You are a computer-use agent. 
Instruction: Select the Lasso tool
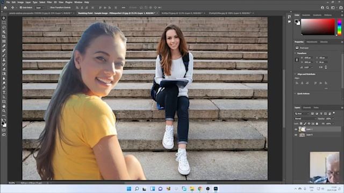pos(4,27)
